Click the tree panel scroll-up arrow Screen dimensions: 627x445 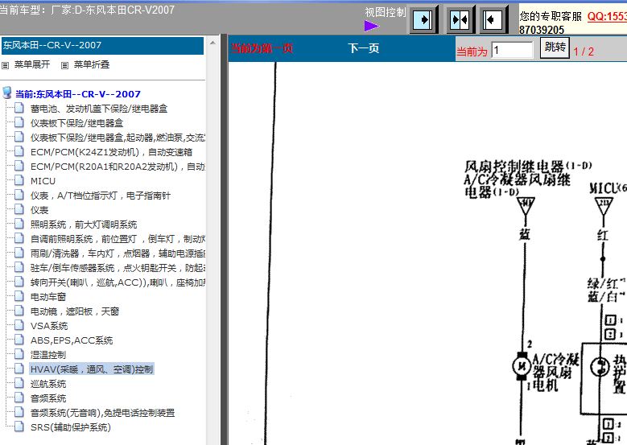pos(212,43)
